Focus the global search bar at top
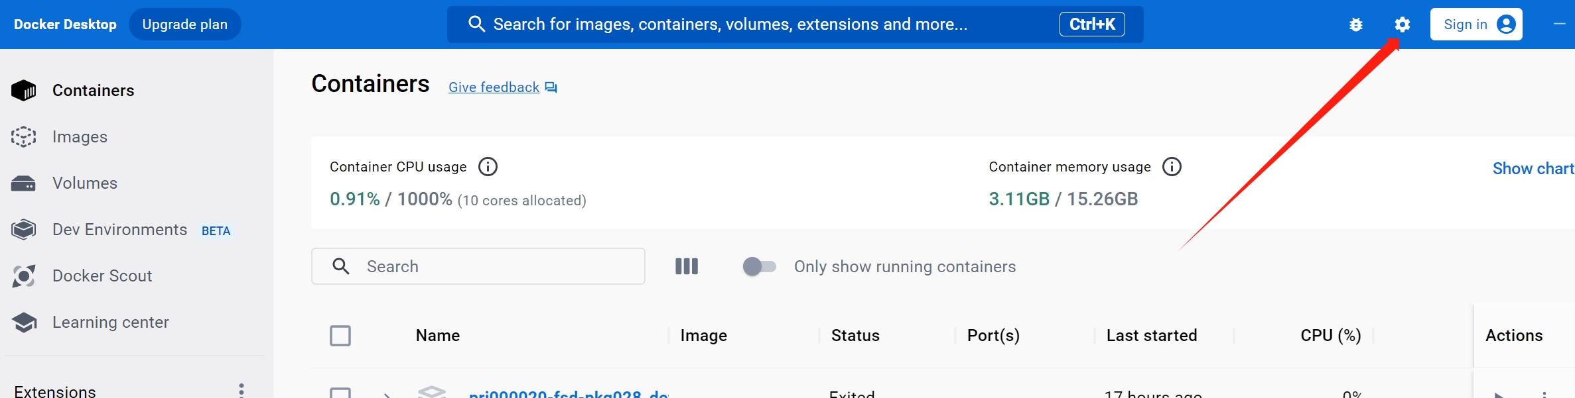Screen dimensions: 1575x398 [795, 25]
